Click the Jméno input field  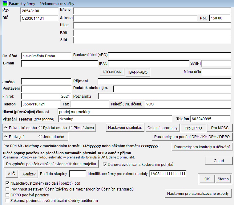coord(46,82)
